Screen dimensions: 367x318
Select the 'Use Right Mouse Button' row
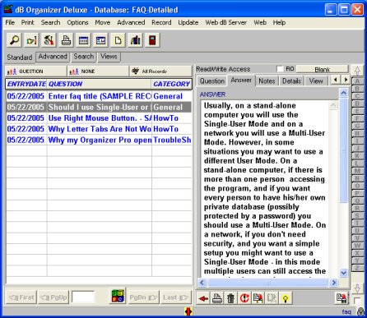point(99,118)
